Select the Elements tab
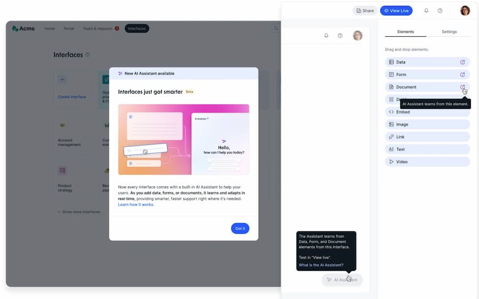 [406, 32]
